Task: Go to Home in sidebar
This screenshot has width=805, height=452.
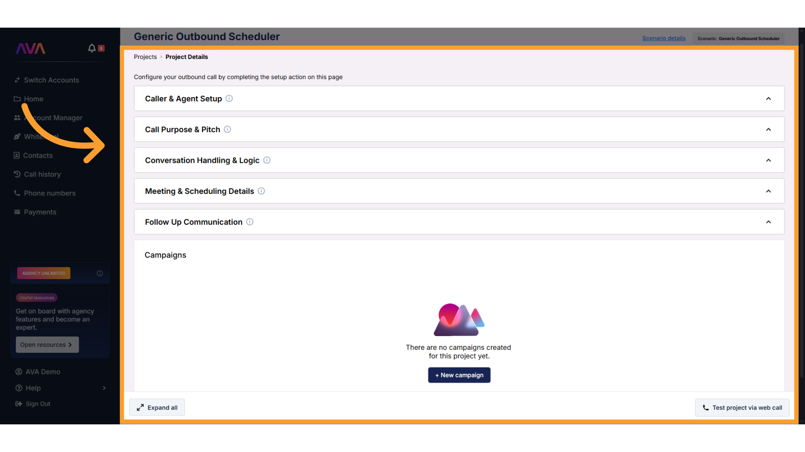Action: 34,99
